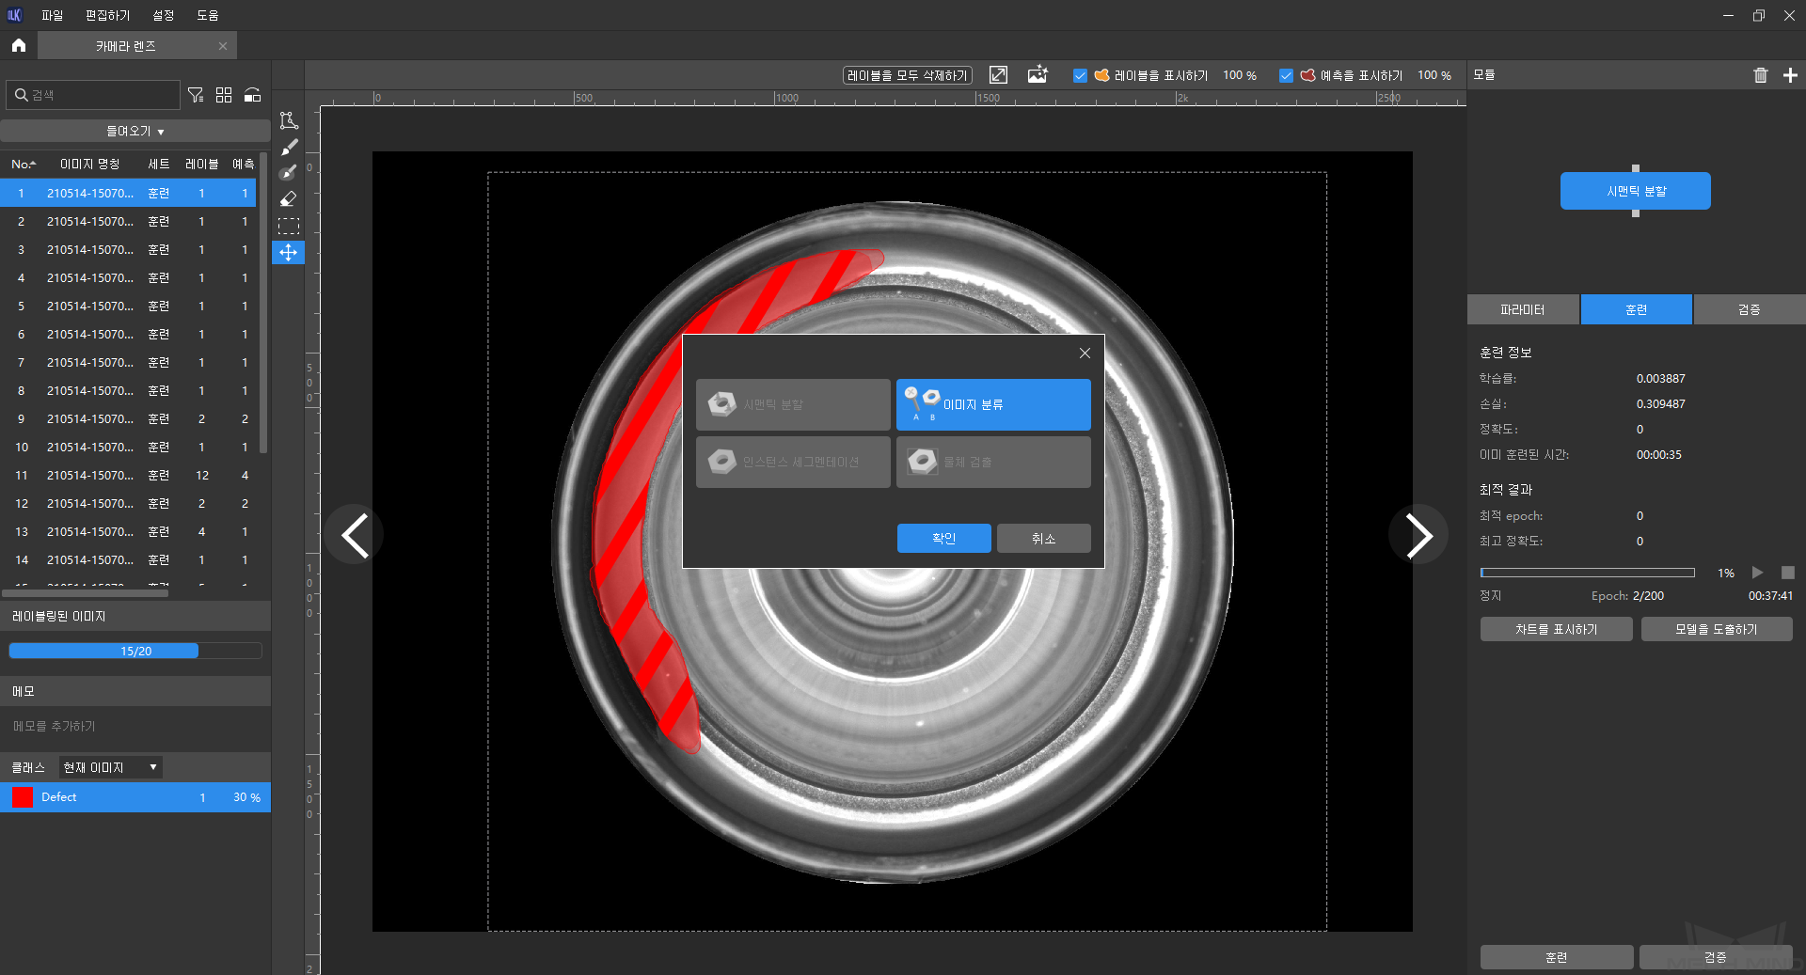Delete module with trash icon
1806x975 pixels.
pyautogui.click(x=1761, y=75)
